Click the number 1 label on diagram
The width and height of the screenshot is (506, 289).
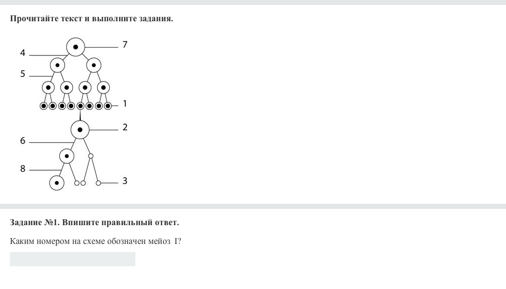coord(125,103)
